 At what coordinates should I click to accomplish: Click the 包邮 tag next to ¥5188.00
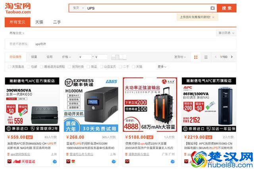pyautogui.click(x=150, y=137)
